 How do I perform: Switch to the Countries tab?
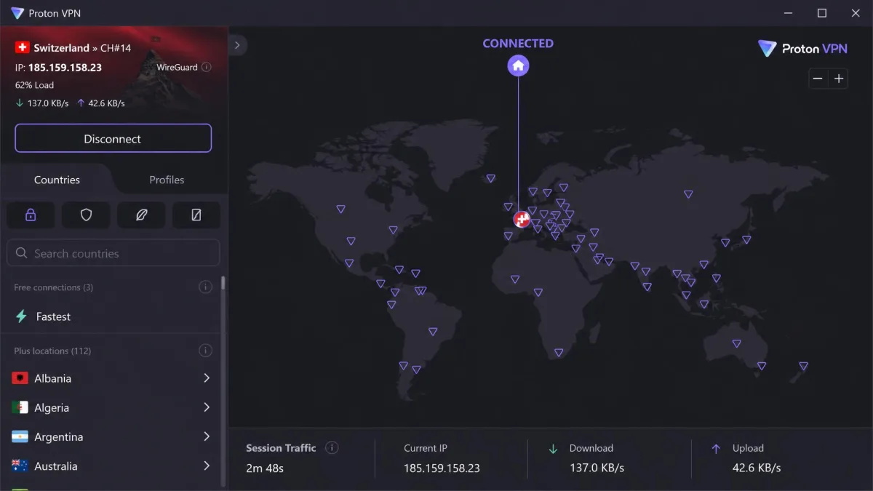pos(57,180)
